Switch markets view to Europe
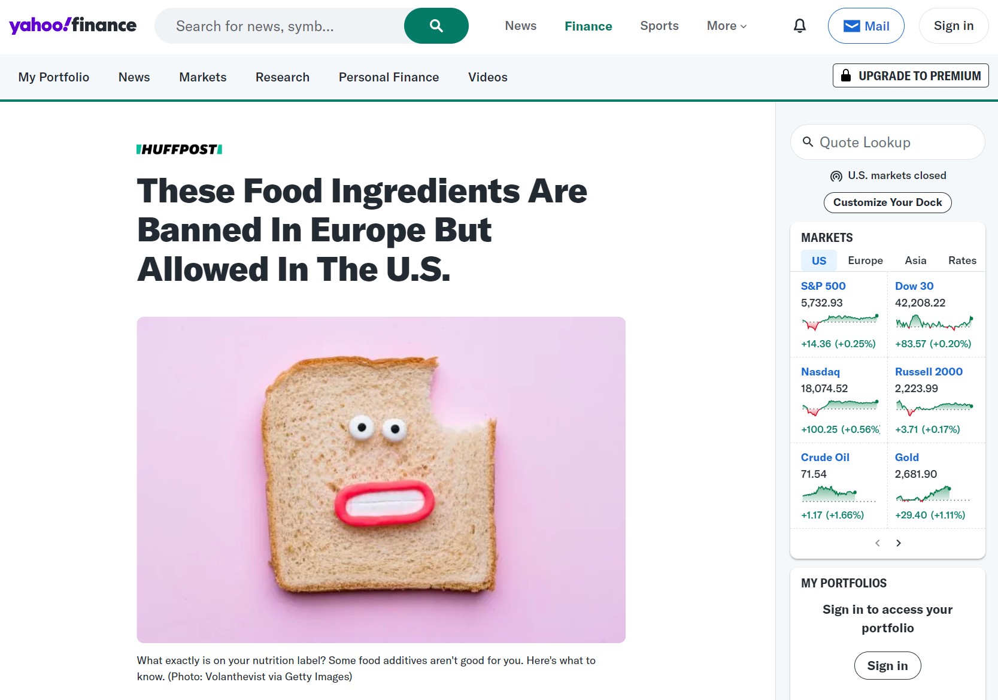This screenshot has height=700, width=998. point(865,260)
